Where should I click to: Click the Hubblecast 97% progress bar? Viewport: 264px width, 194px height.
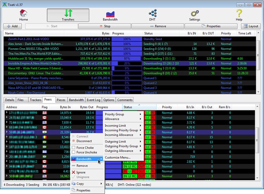coord(127,59)
